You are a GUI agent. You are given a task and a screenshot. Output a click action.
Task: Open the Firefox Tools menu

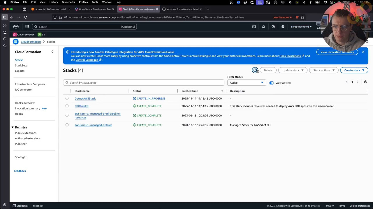point(95,2)
